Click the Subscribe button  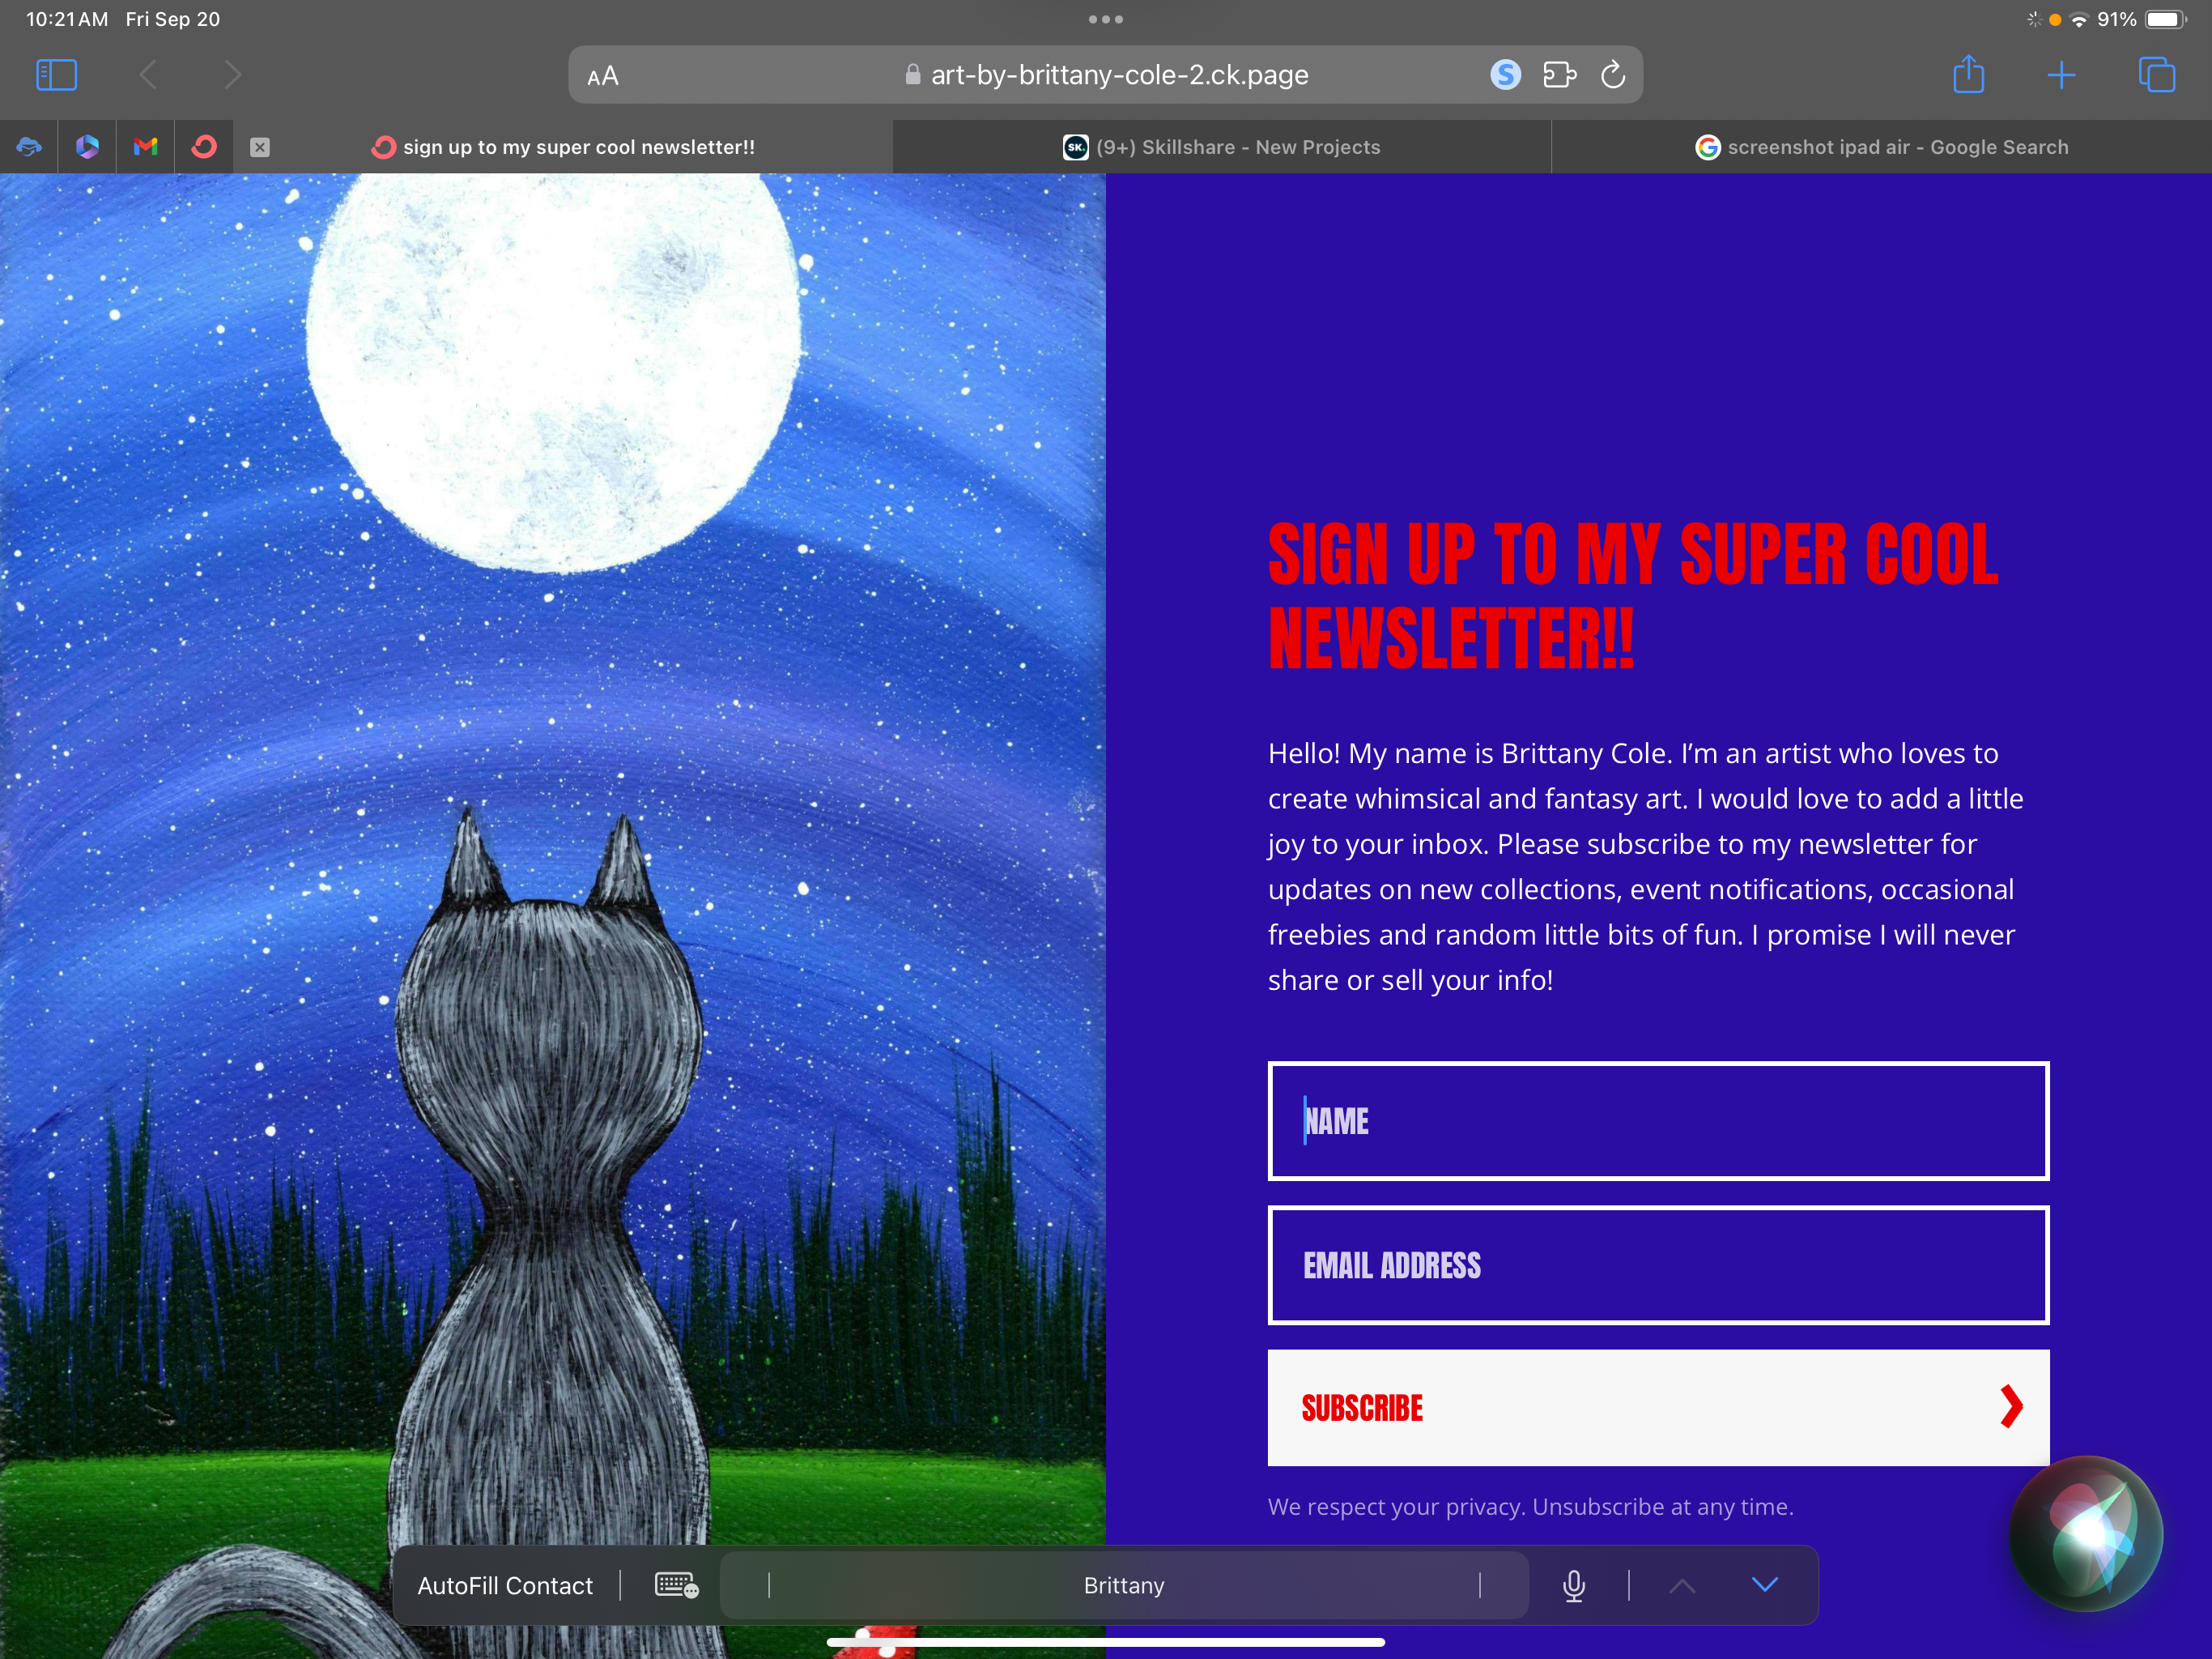click(1658, 1408)
